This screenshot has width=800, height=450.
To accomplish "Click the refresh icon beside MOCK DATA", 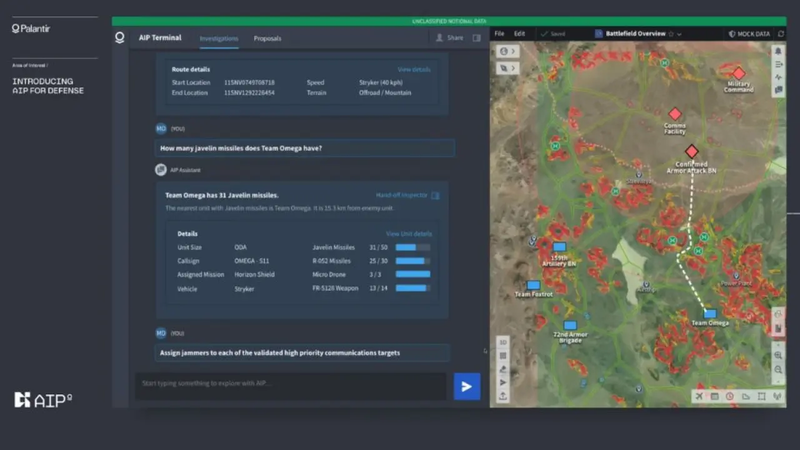I will (x=781, y=34).
